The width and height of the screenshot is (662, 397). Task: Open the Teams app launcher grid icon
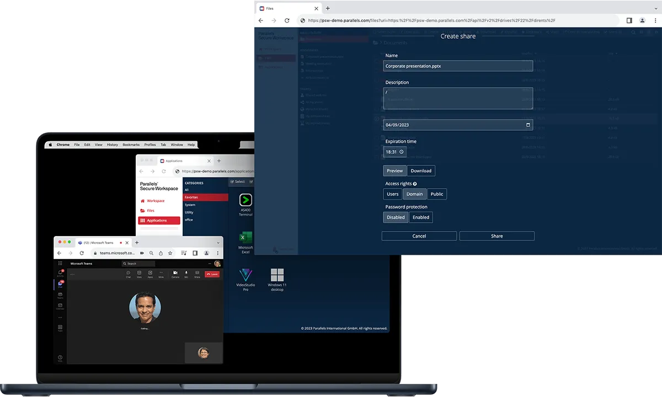coord(60,264)
